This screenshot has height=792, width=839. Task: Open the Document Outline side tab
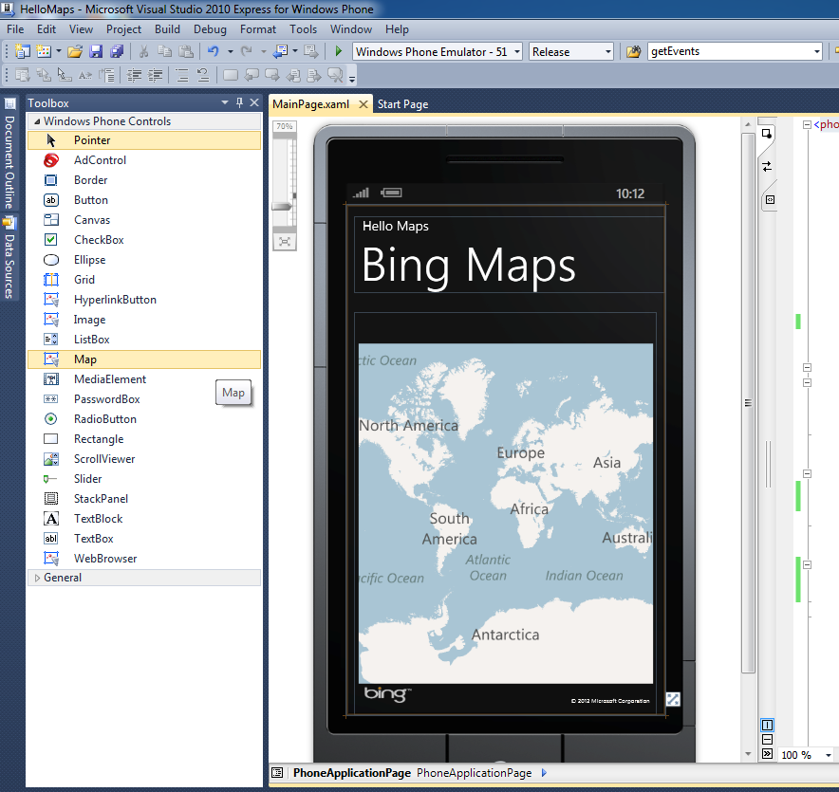[9, 156]
